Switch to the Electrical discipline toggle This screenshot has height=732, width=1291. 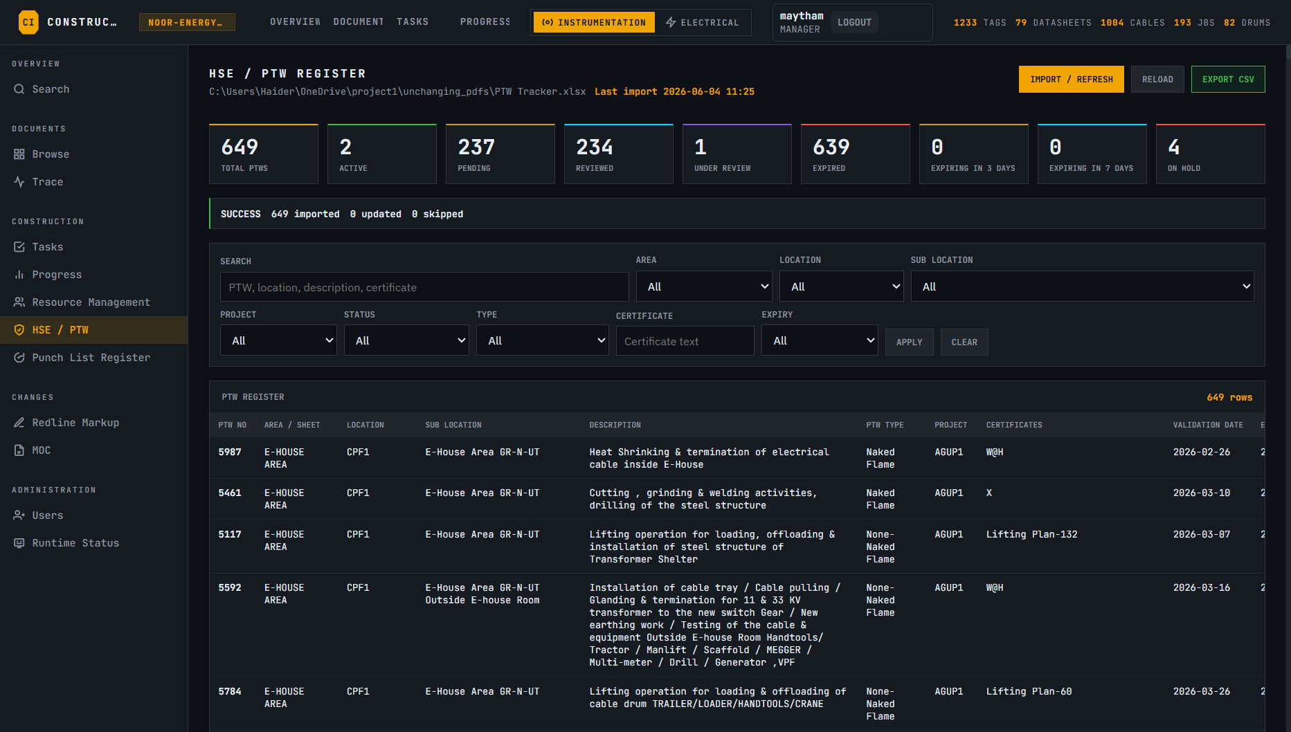pyautogui.click(x=703, y=22)
